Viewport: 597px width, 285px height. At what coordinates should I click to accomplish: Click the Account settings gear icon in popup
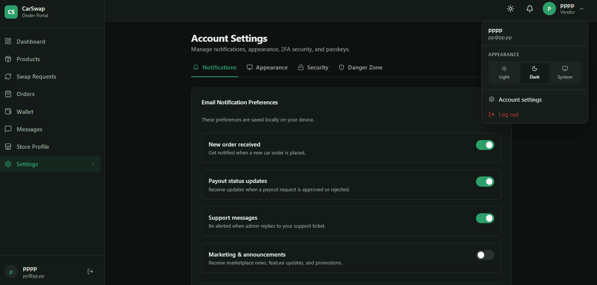point(492,99)
